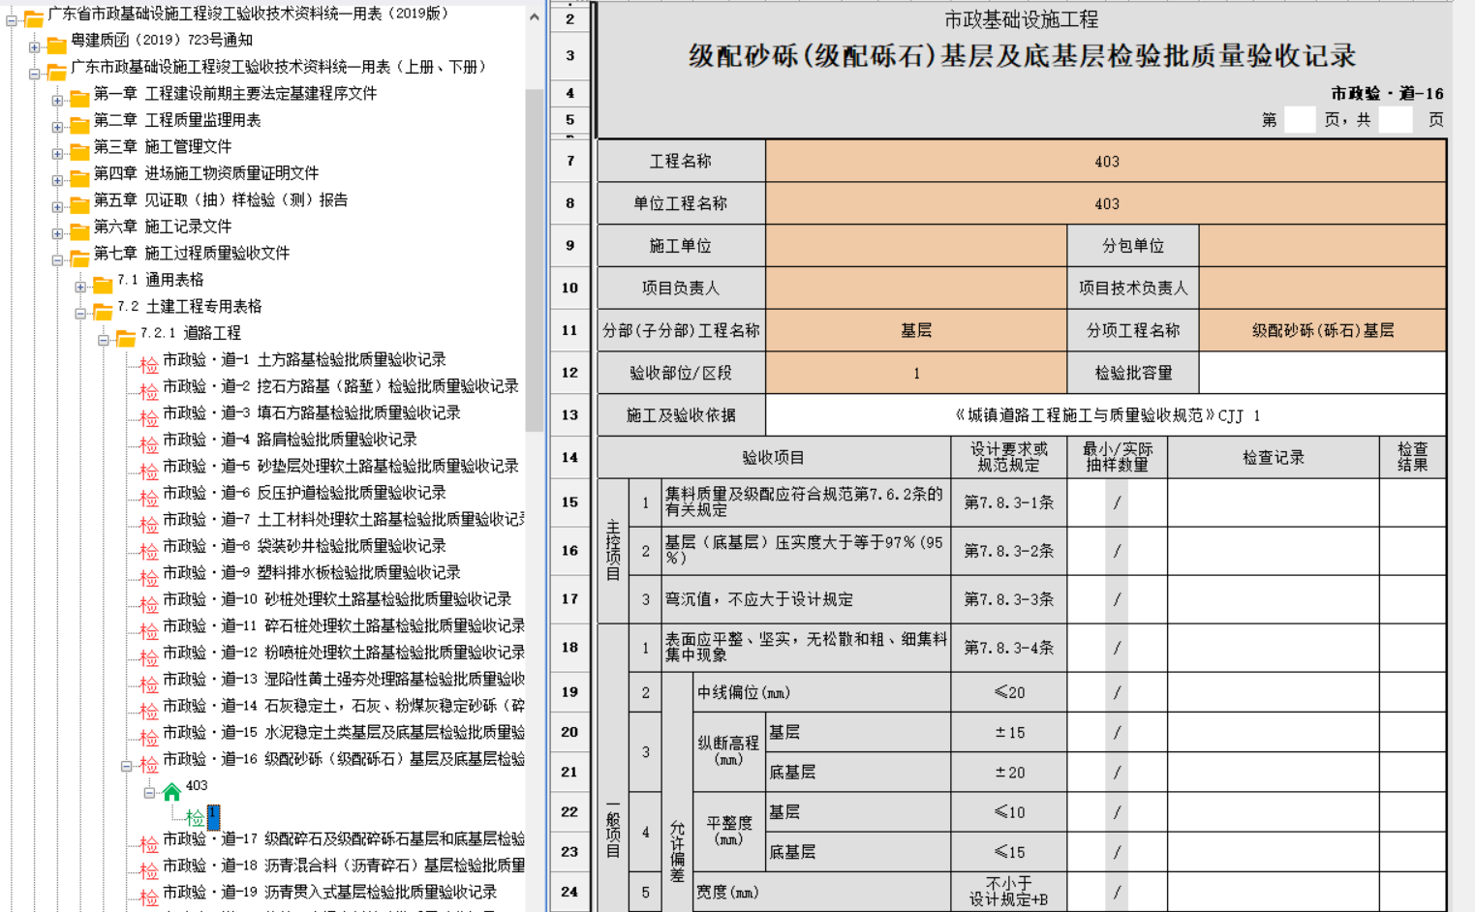Viewport: 1475px width, 912px height.
Task: Click the 检 icon beside 道-8 袋装砂井
Action: click(148, 551)
